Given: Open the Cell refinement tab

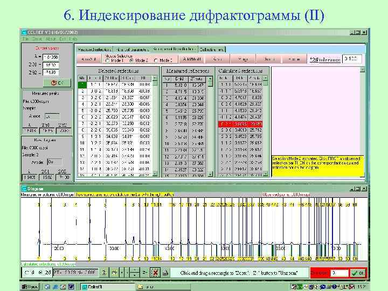Looking at the screenshot, I should (212, 50).
